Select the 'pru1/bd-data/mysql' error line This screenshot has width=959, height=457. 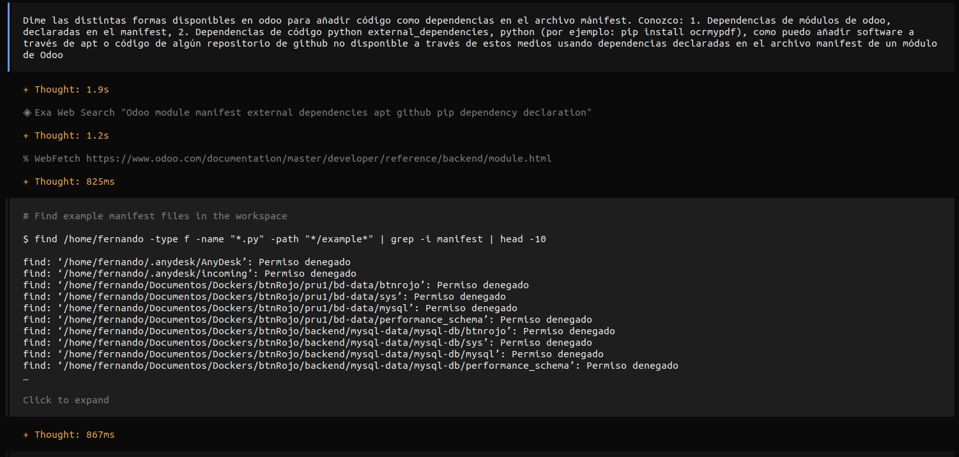pos(270,308)
